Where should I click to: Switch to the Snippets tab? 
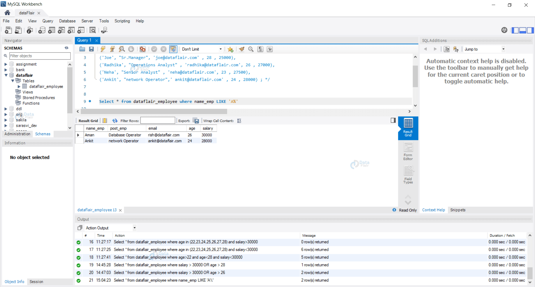[458, 210]
